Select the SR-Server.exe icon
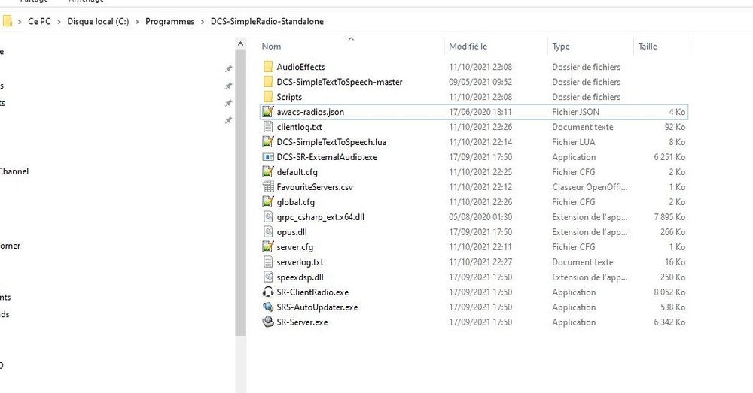This screenshot has width=753, height=393. coord(268,322)
